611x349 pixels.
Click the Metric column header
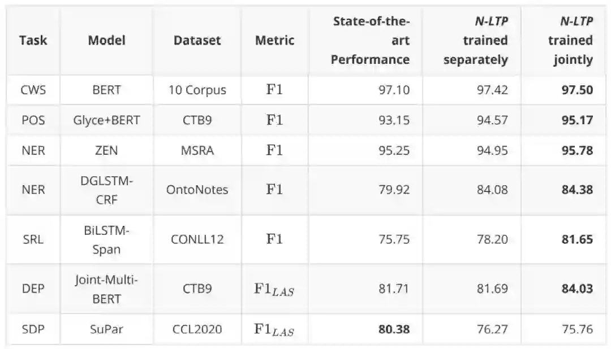point(274,41)
